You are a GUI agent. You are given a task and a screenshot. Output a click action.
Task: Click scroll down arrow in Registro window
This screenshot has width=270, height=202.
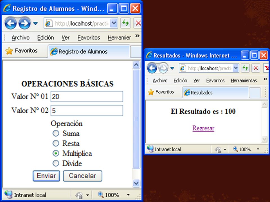coord(136,183)
